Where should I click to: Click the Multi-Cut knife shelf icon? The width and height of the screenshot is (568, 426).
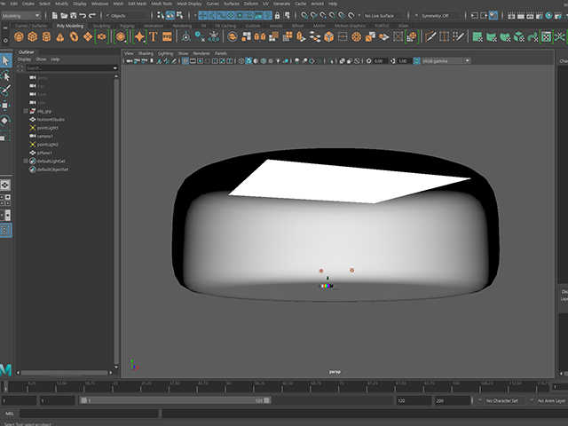tap(430, 36)
